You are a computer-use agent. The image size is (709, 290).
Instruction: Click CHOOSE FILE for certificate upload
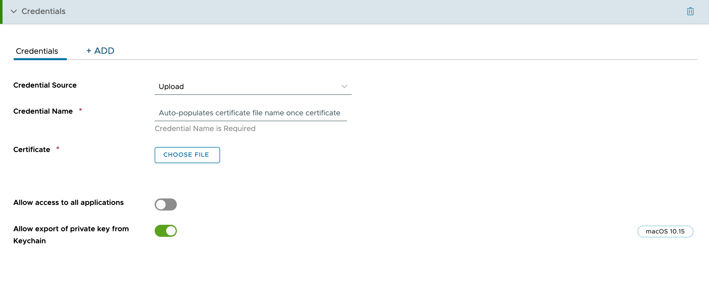click(x=187, y=155)
